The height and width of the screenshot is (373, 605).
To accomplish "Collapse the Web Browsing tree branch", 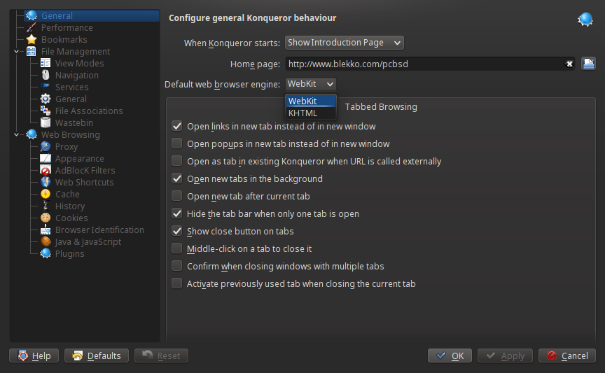I will pyautogui.click(x=16, y=135).
